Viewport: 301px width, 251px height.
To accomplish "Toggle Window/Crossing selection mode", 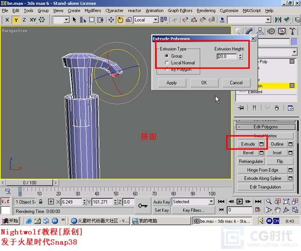I will click(100, 20).
